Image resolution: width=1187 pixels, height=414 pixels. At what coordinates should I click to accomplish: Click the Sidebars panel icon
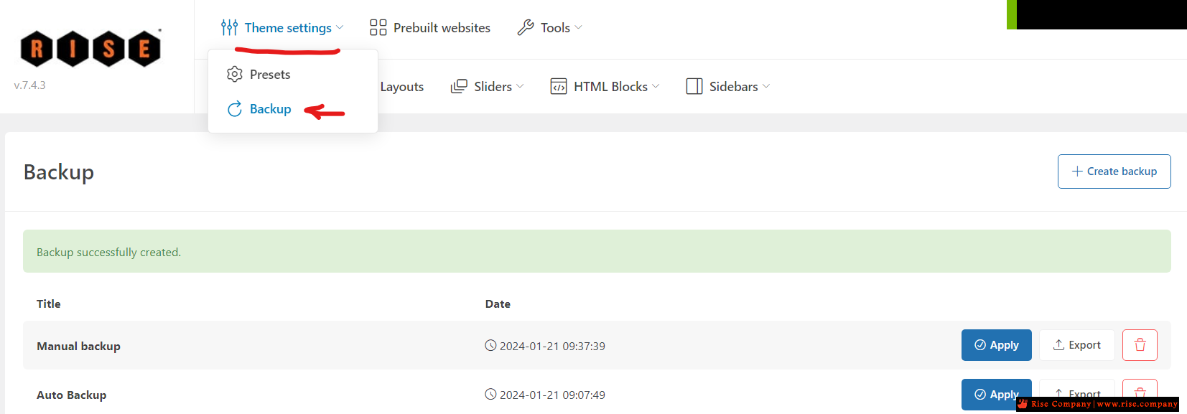pos(694,86)
